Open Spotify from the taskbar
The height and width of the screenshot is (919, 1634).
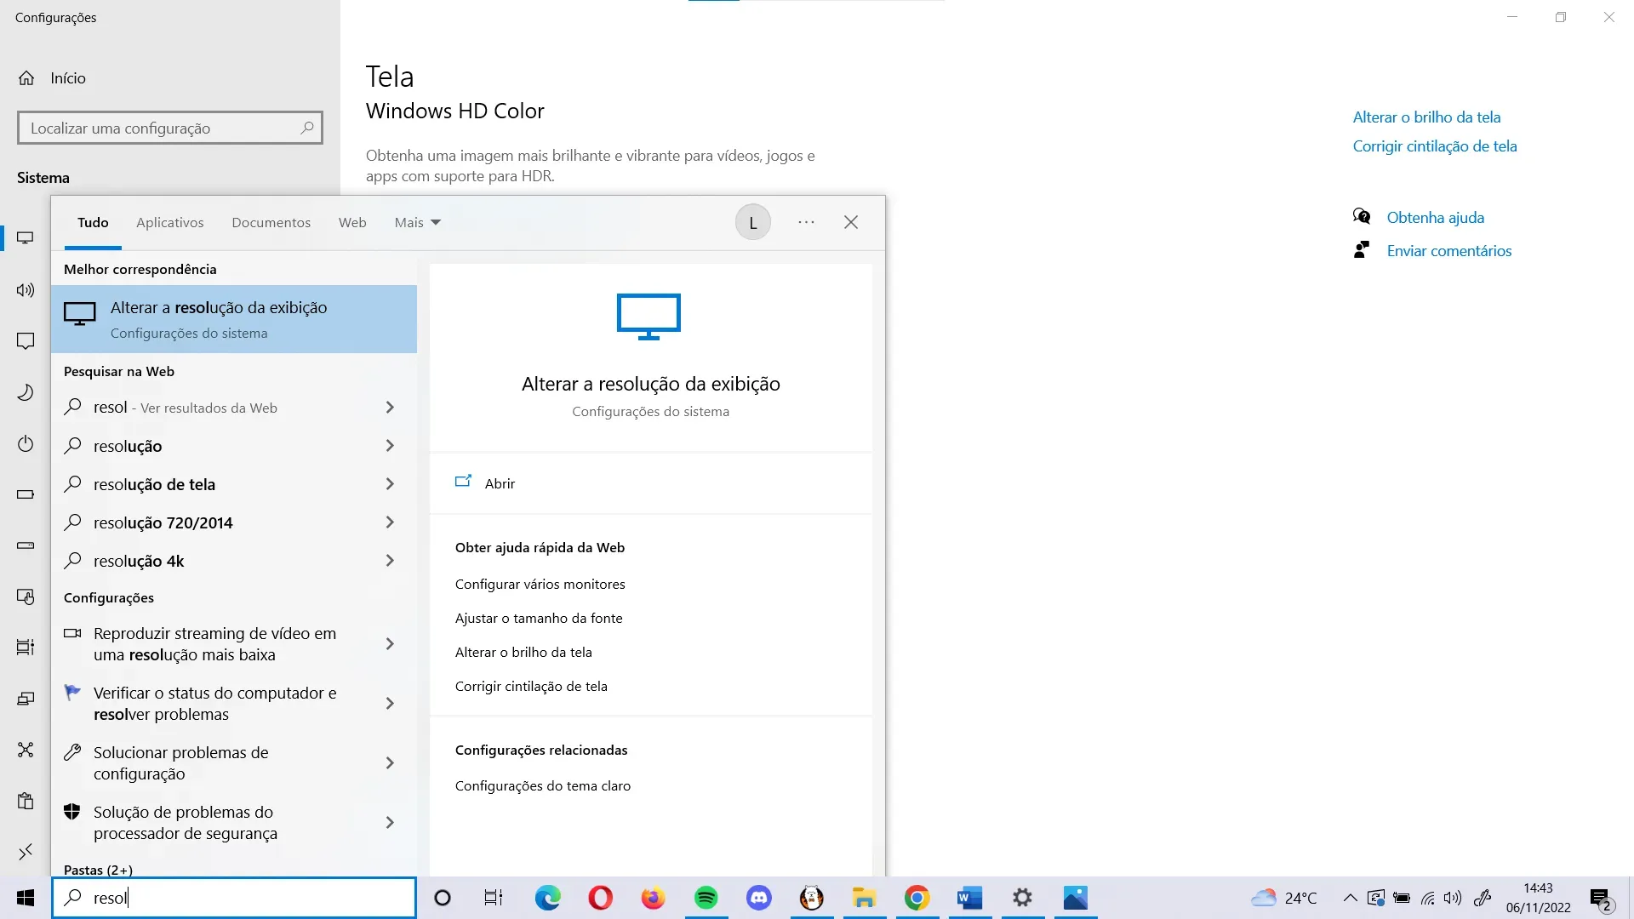click(706, 898)
